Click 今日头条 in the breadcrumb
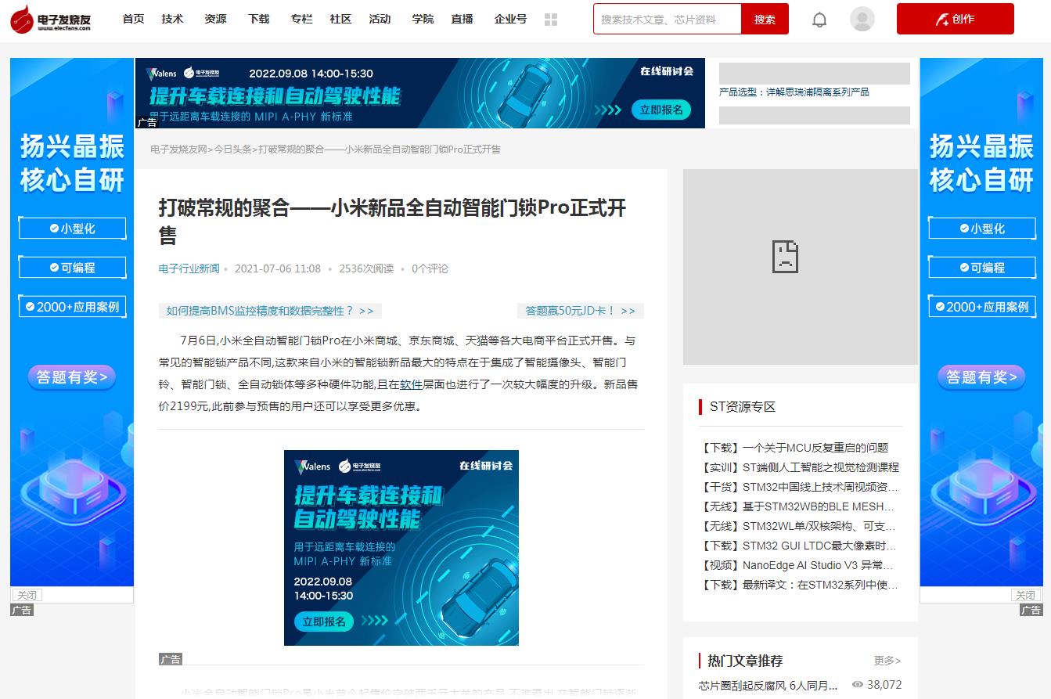1051x699 pixels. 232,149
